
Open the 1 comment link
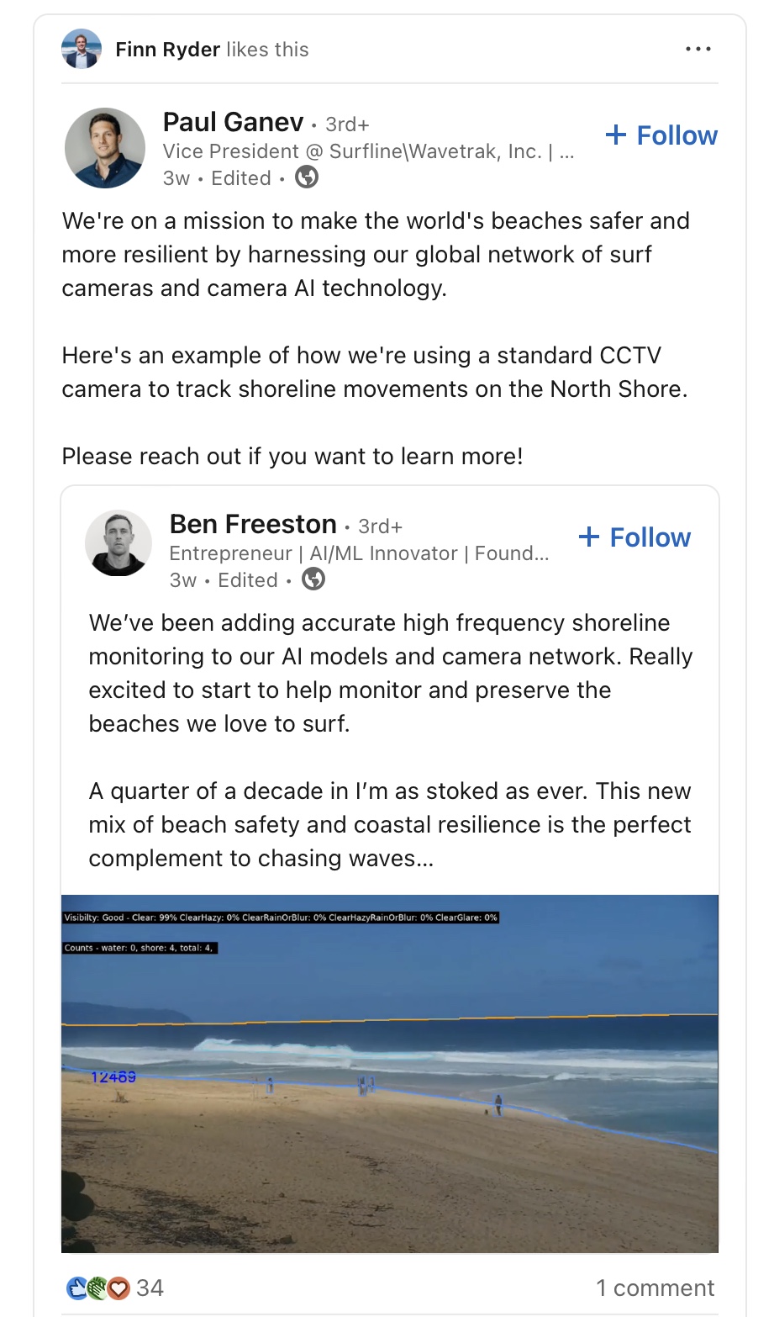(655, 1288)
